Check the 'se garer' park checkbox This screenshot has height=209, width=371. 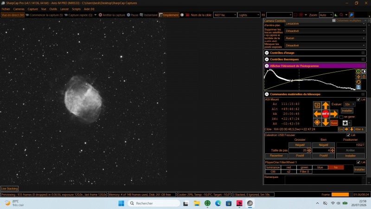click(341, 117)
